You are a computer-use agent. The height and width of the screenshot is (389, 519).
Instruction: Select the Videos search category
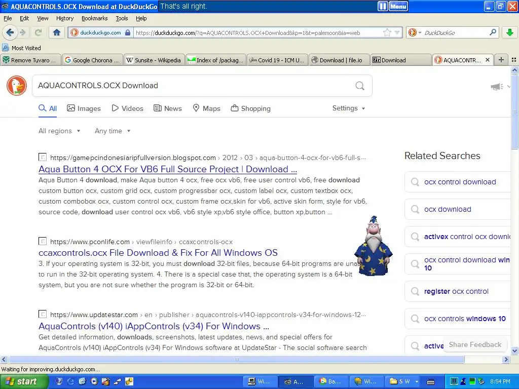click(x=127, y=108)
